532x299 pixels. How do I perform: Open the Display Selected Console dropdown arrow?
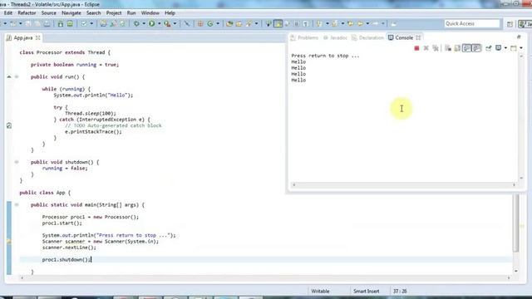click(x=505, y=48)
